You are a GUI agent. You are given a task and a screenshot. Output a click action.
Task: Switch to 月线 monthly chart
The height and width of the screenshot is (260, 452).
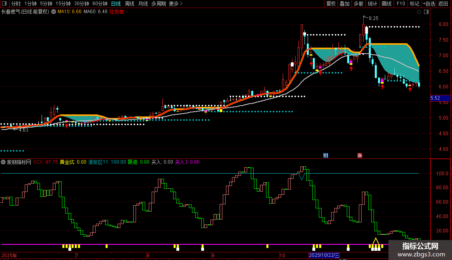(x=143, y=4)
